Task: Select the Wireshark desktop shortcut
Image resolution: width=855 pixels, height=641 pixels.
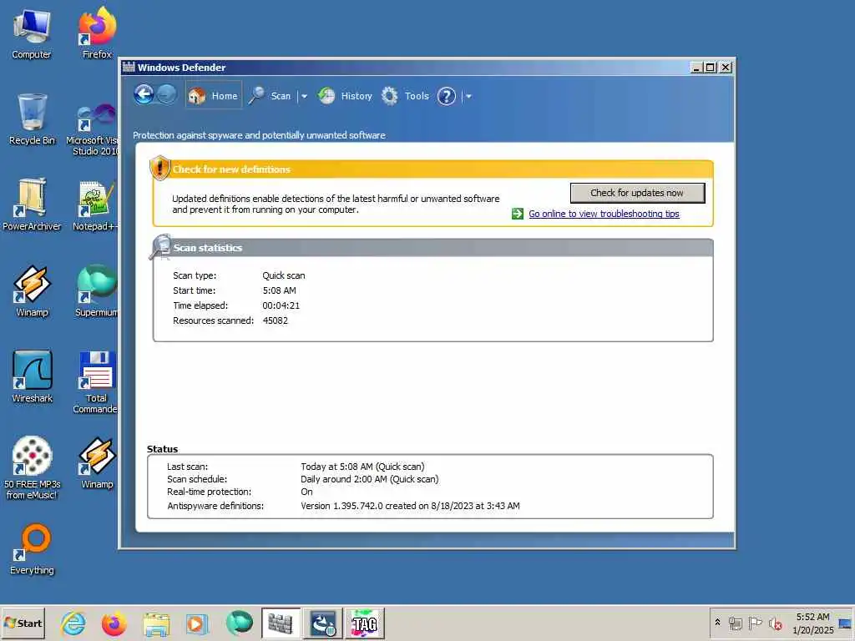Action: coord(33,376)
